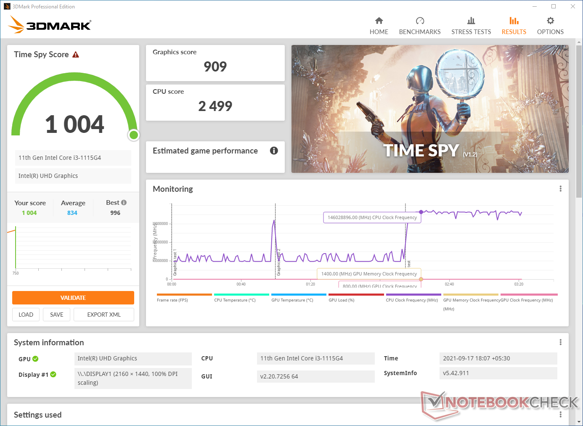
Task: Click the 11th Gen Intel Core i3-1115G4 field under the score
Action: (73, 158)
